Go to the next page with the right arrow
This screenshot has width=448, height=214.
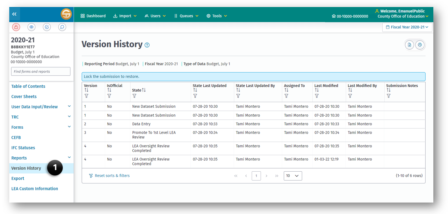pyautogui.click(x=266, y=175)
